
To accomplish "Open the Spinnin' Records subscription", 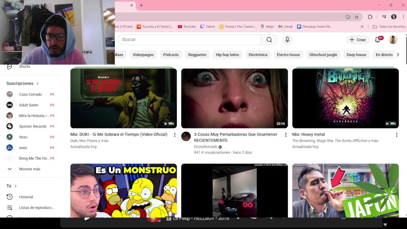I will pyautogui.click(x=31, y=126).
